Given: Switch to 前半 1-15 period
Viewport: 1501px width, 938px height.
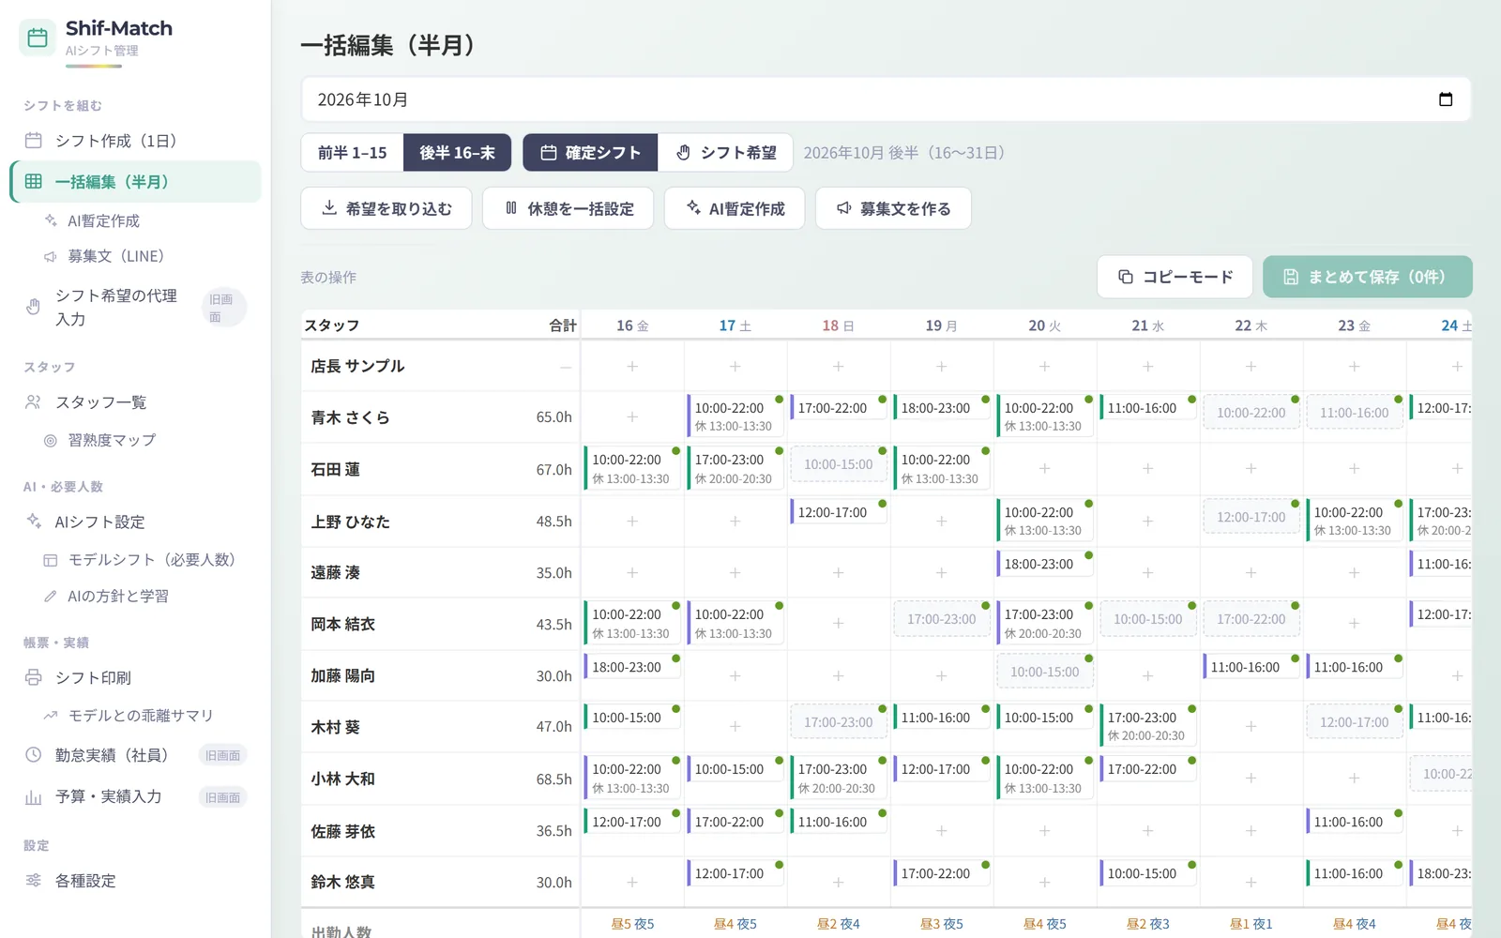Looking at the screenshot, I should click(x=352, y=153).
